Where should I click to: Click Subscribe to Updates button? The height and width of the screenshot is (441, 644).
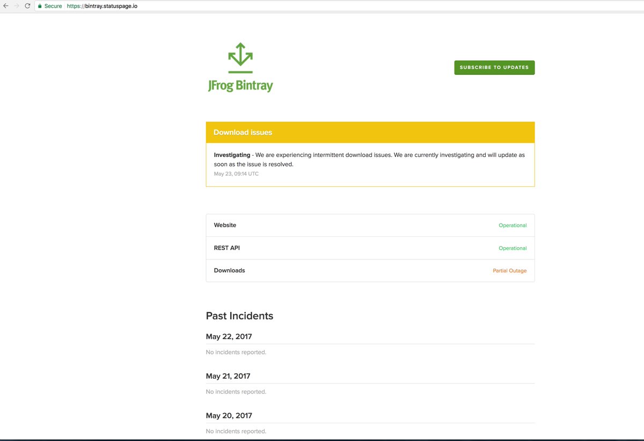[494, 68]
